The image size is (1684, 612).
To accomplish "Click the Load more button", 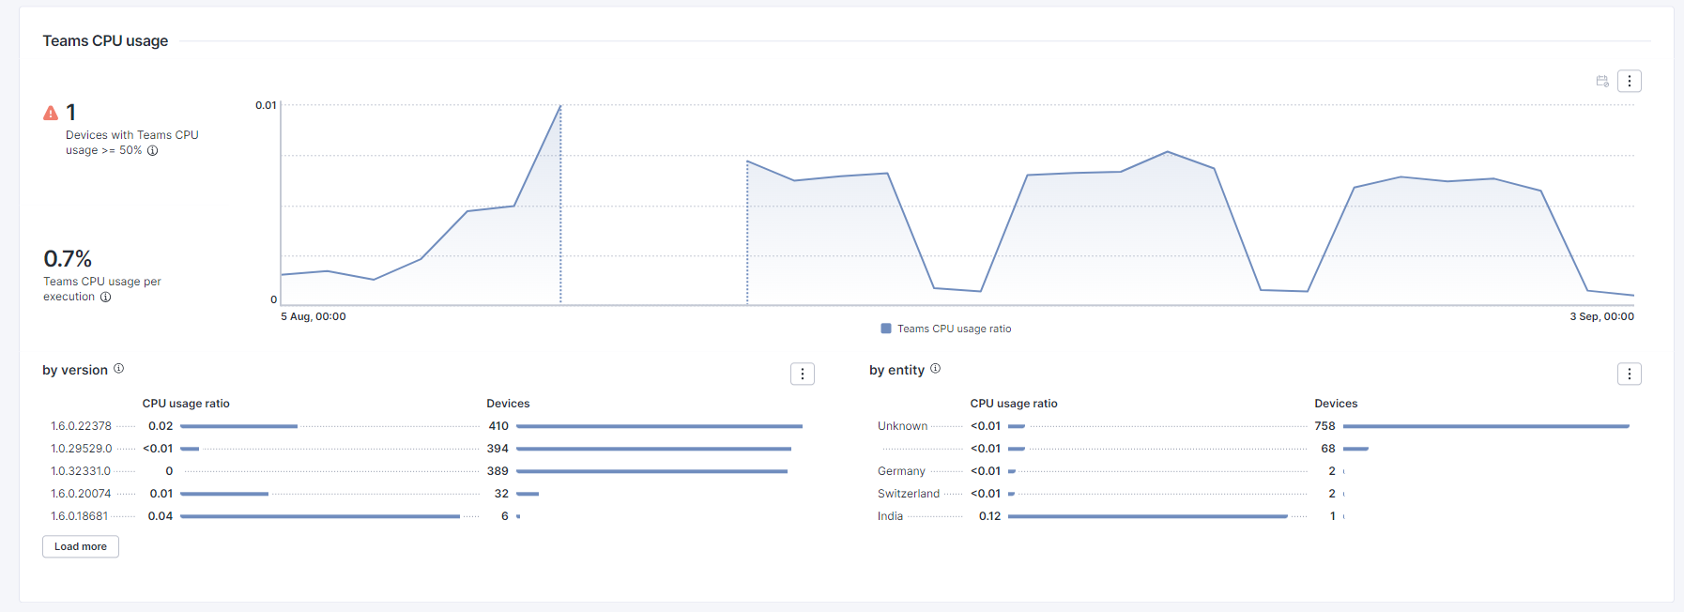I will [x=81, y=546].
